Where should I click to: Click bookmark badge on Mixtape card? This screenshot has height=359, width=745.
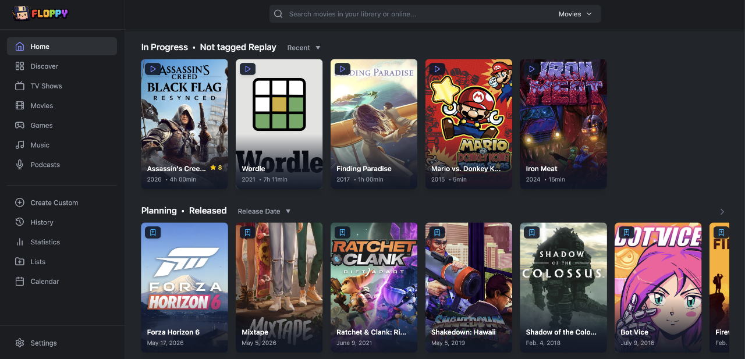247,233
